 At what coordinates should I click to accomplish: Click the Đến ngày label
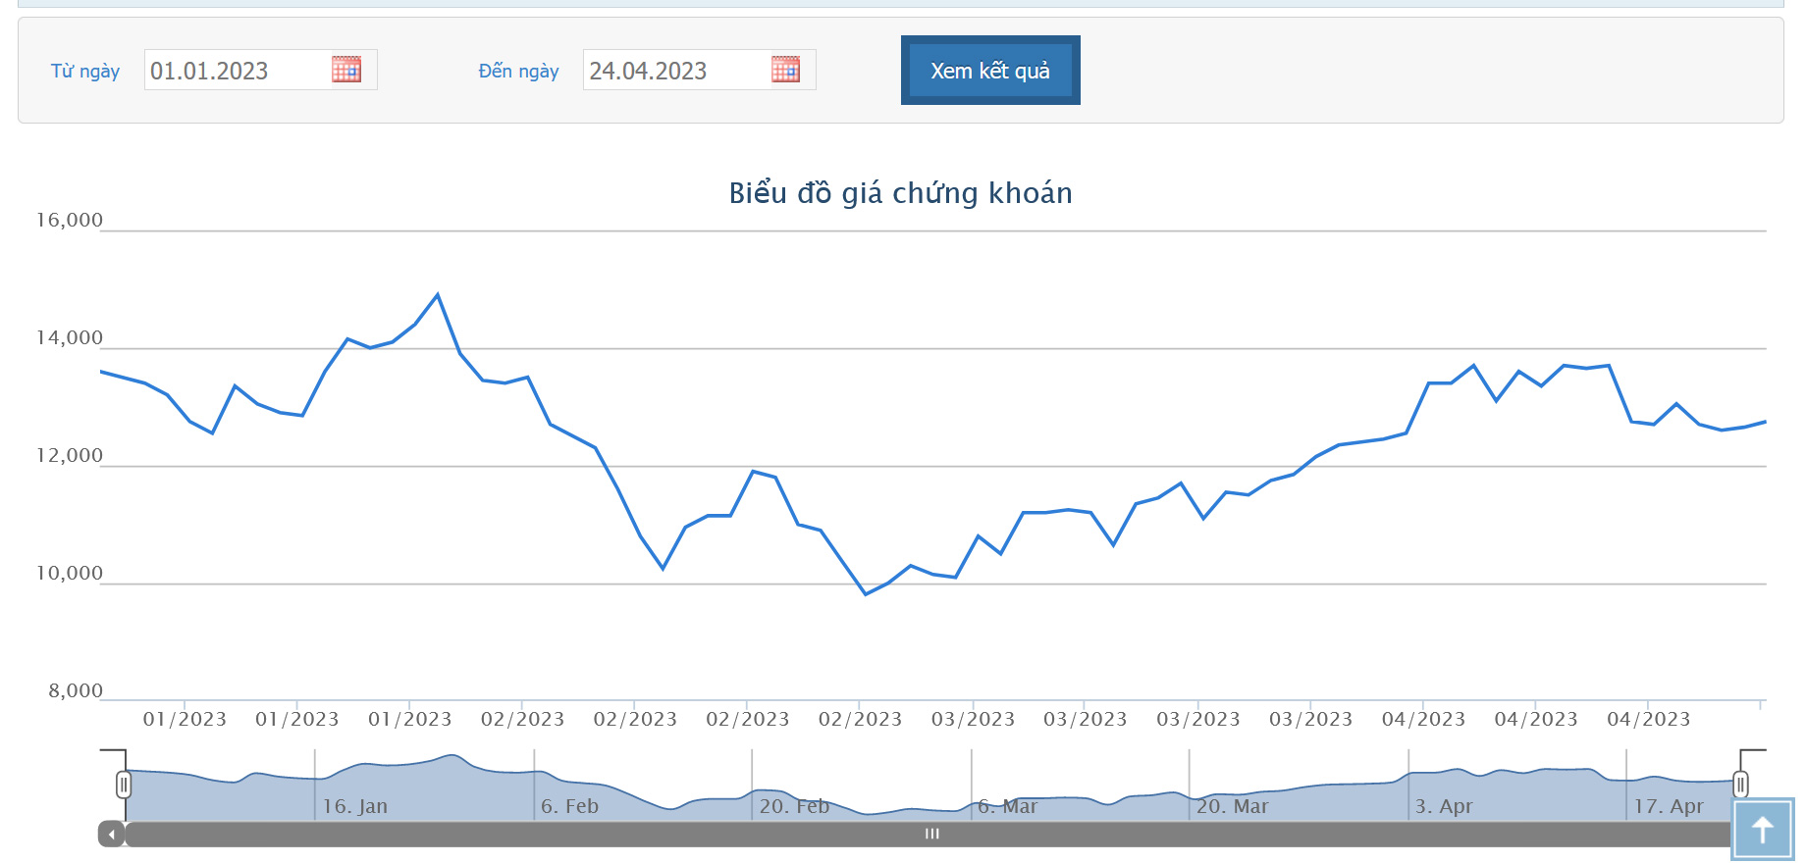click(518, 72)
